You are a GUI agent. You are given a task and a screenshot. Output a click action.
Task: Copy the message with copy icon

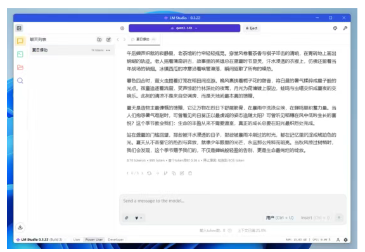174,173
